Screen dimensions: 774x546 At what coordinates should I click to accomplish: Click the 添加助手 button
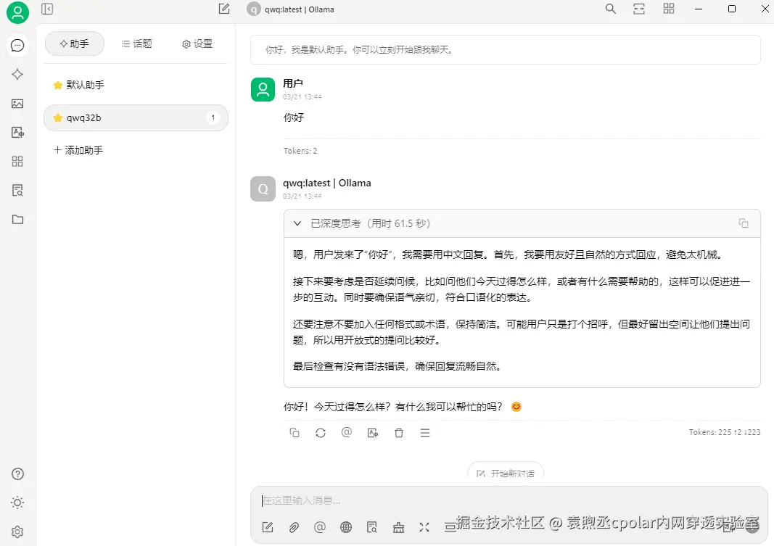point(78,150)
